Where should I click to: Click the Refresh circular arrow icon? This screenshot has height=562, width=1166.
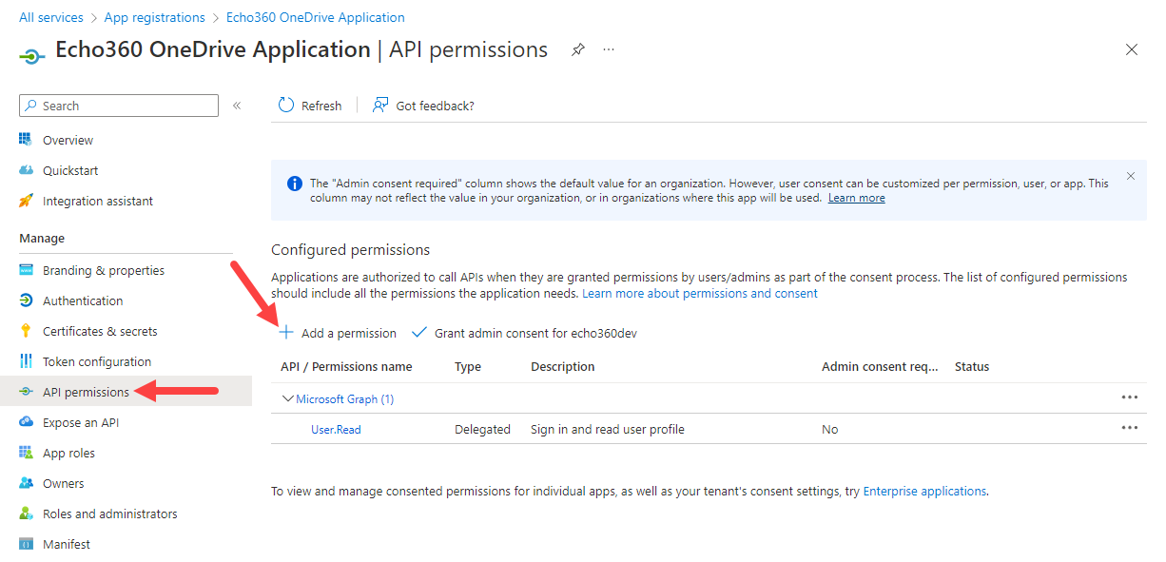pos(286,105)
